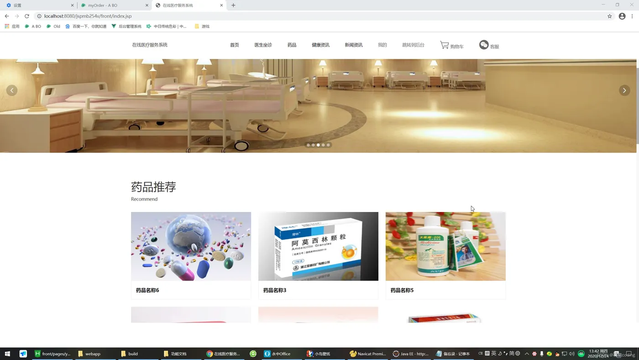Click the 在线医疗服务系统 site title
Screen dimensions: 639x360
click(150, 45)
